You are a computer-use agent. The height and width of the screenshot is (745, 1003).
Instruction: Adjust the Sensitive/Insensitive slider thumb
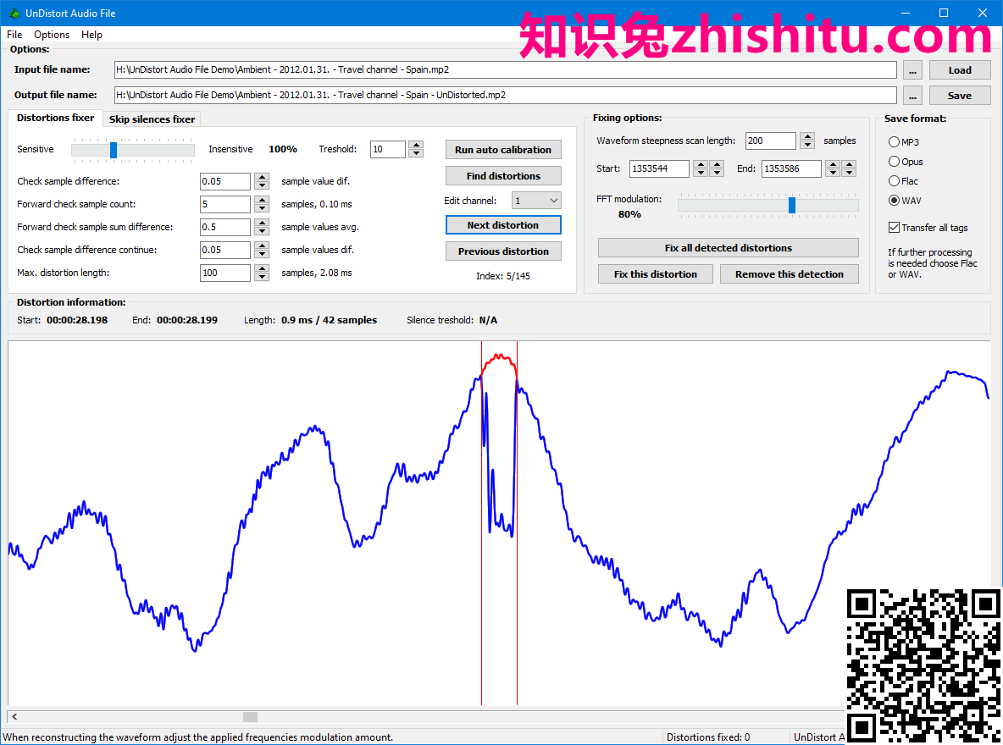(114, 150)
